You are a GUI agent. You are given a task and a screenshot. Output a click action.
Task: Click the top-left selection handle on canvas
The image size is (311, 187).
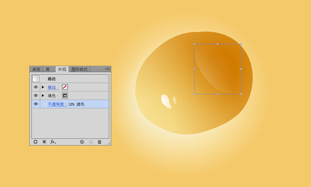[194, 44]
